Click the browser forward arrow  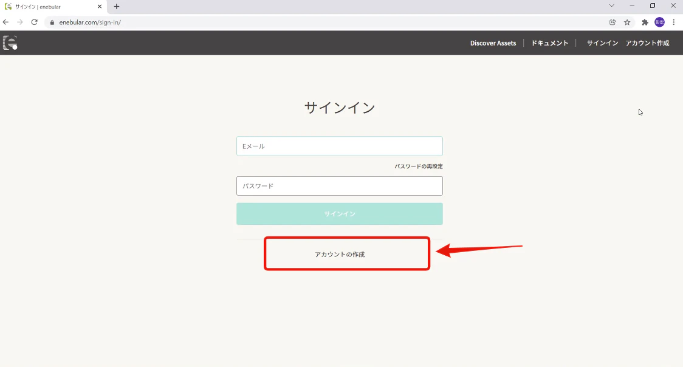point(20,22)
